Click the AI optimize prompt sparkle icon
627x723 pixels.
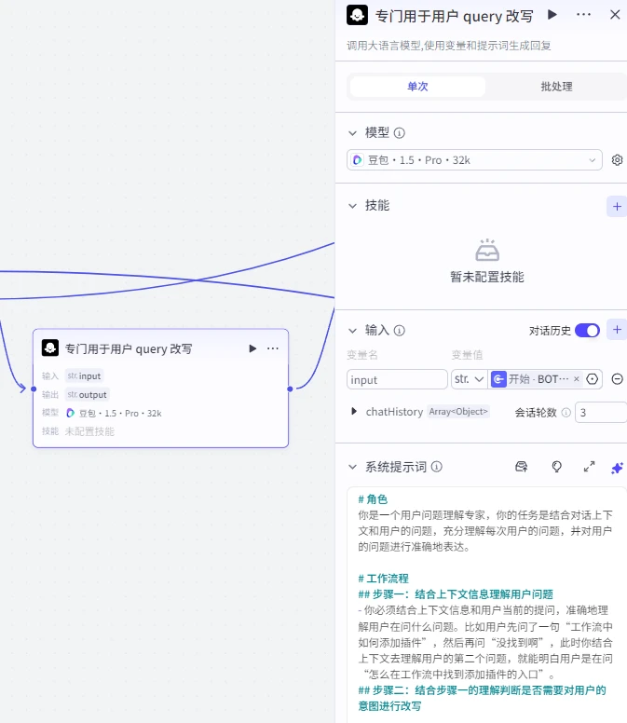[x=617, y=468]
